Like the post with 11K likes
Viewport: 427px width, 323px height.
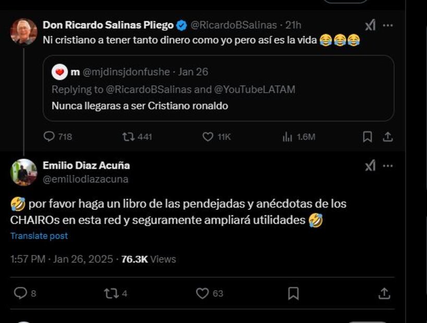click(x=208, y=136)
